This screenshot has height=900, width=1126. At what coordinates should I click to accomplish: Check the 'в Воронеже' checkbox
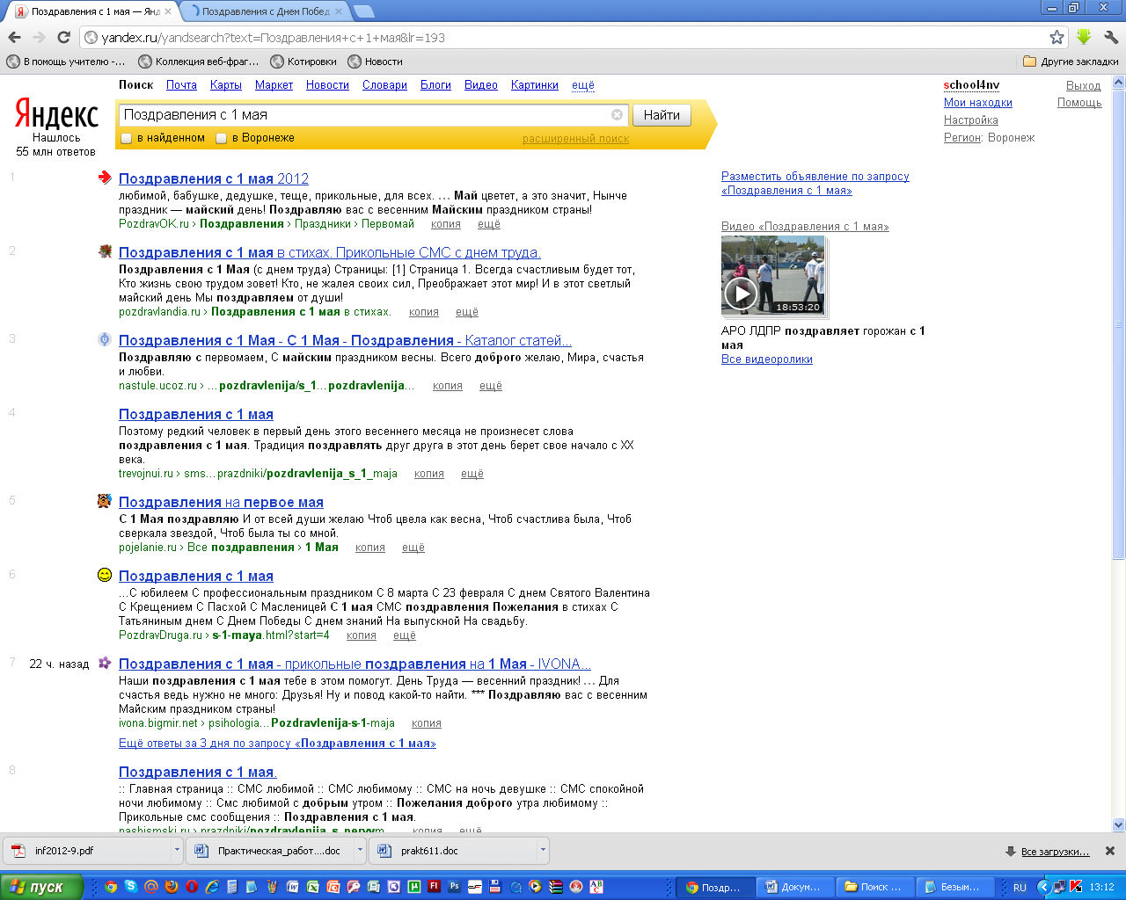tap(222, 138)
